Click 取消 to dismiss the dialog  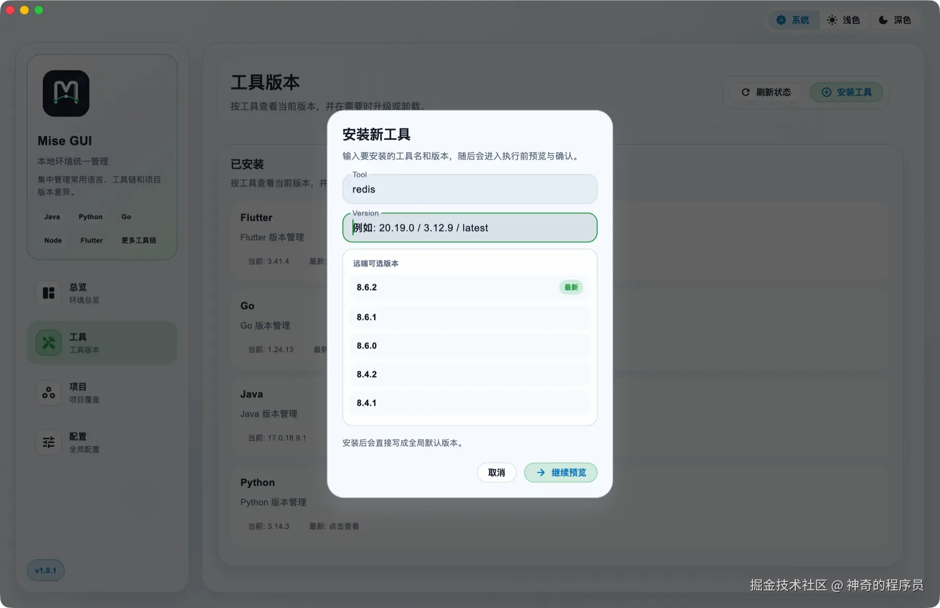pos(496,472)
